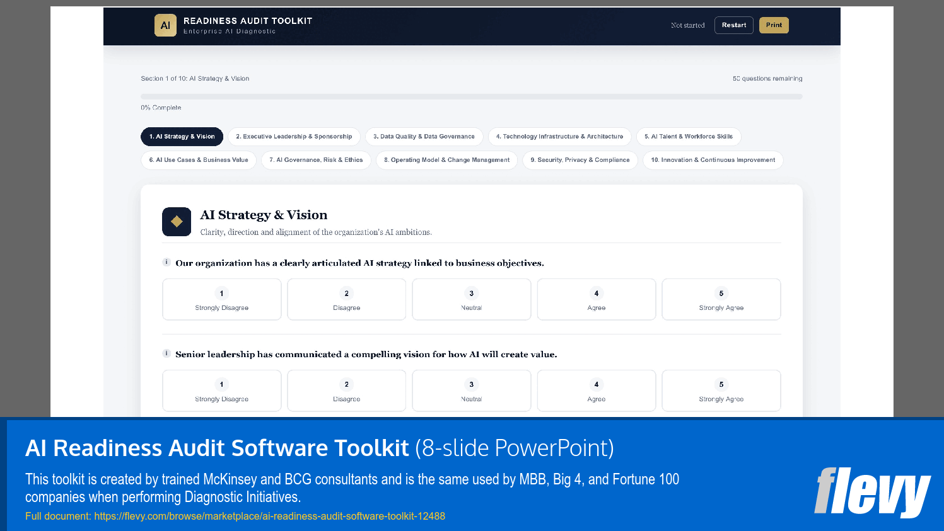The width and height of the screenshot is (944, 531).
Task: Click the 'READINESS AUDIT TOOLKIT' title
Action: [x=248, y=21]
